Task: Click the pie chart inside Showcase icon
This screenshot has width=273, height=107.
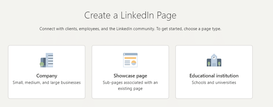Action: 133,63
